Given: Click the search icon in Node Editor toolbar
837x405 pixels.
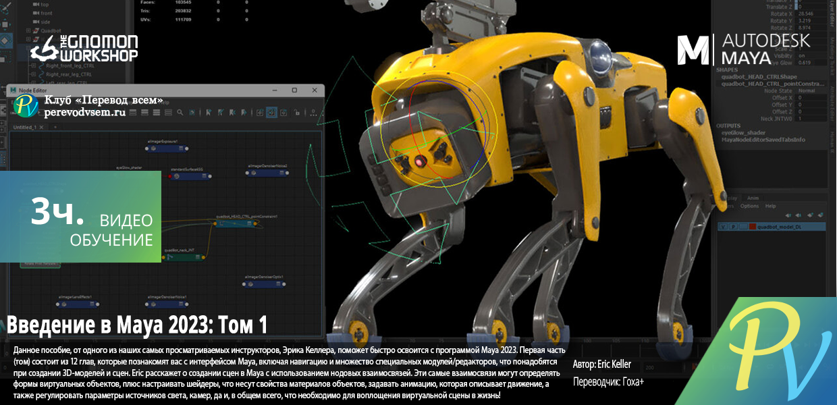Looking at the screenshot, I should (x=180, y=113).
